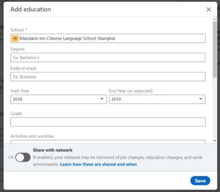Close the Add education dialog

click(x=209, y=10)
